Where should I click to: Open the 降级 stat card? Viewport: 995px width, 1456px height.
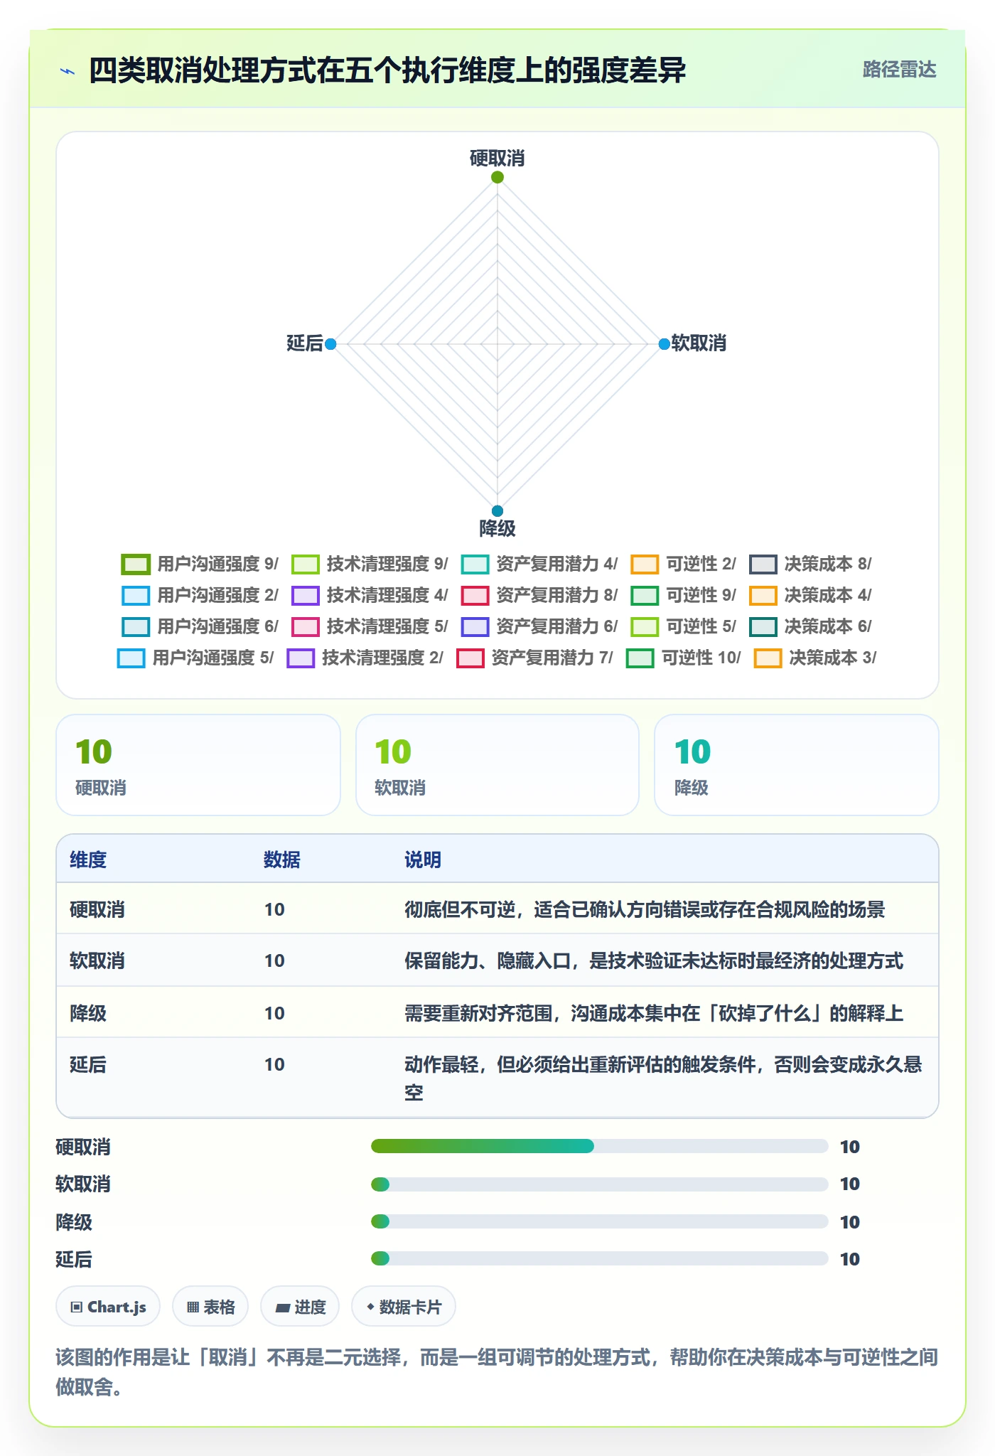pyautogui.click(x=797, y=765)
